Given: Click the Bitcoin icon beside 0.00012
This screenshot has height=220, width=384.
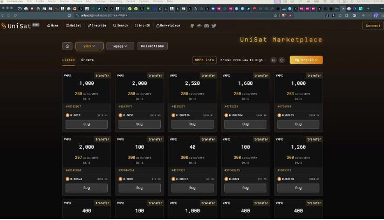Looking at the screenshot, I should 173,179.
